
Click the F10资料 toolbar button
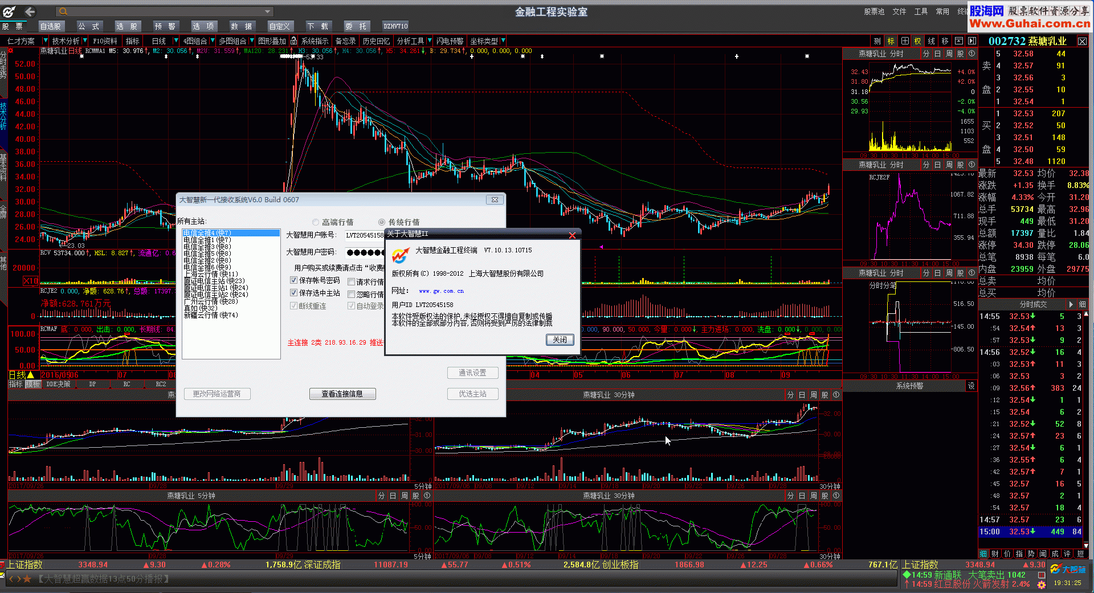tap(105, 41)
